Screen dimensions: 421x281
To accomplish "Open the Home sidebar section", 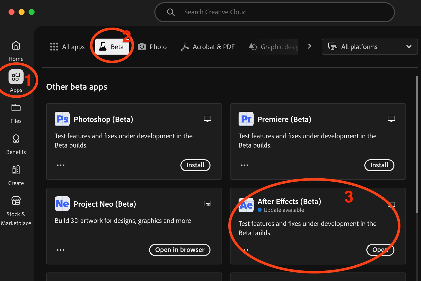I will pyautogui.click(x=16, y=51).
